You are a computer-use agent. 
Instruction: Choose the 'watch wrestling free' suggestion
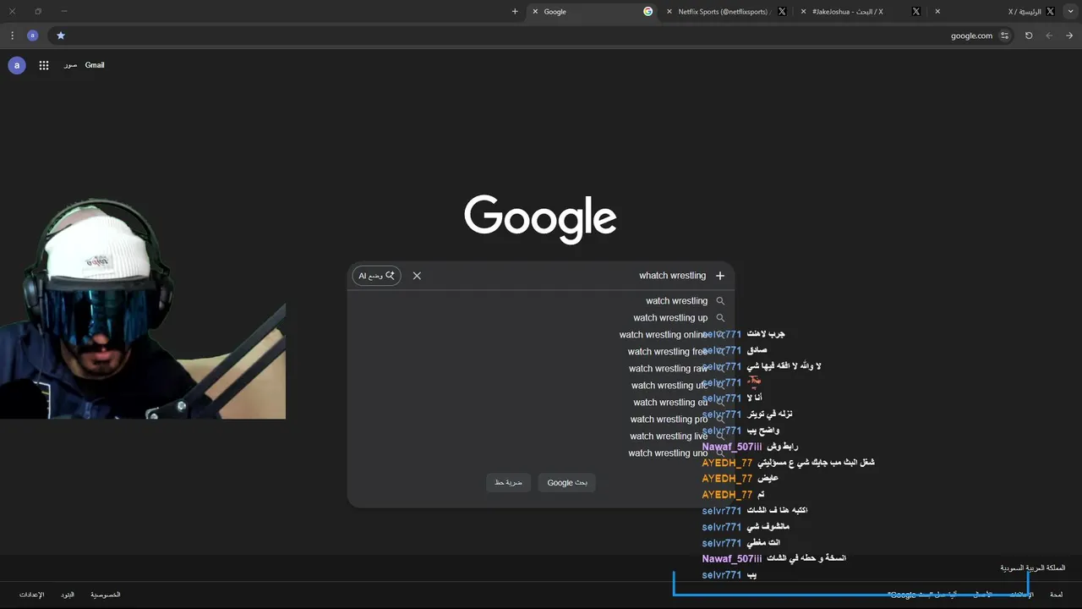[541, 352]
